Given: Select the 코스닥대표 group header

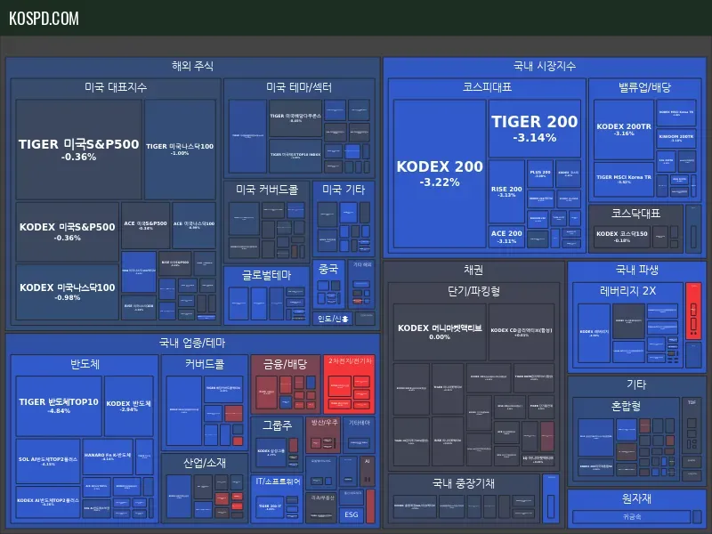Looking at the screenshot, I should click(635, 214).
